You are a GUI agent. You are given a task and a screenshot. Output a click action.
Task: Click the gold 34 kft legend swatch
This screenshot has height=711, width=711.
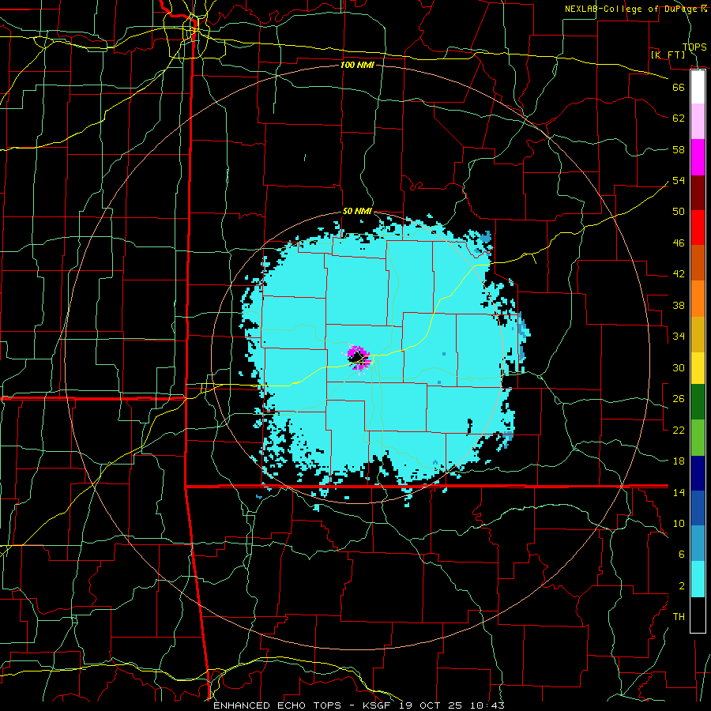pos(698,334)
